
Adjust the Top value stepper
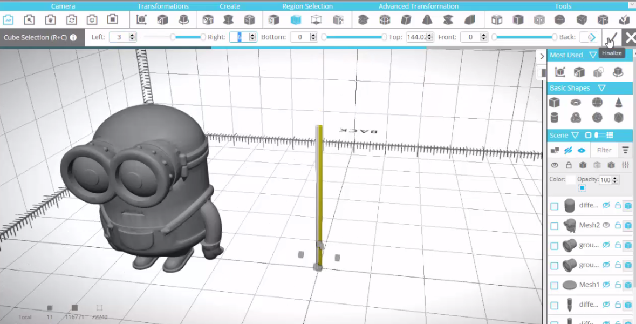[430, 37]
